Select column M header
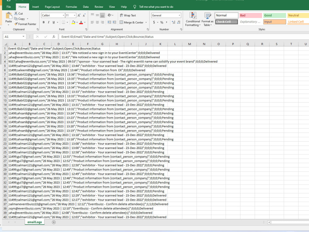 (x=189, y=44)
